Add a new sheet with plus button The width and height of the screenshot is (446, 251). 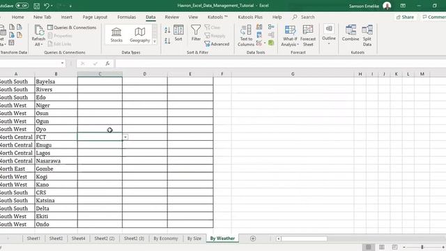253,238
